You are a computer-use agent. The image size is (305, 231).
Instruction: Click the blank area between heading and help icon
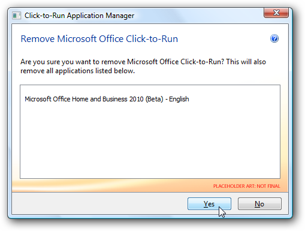(x=224, y=39)
